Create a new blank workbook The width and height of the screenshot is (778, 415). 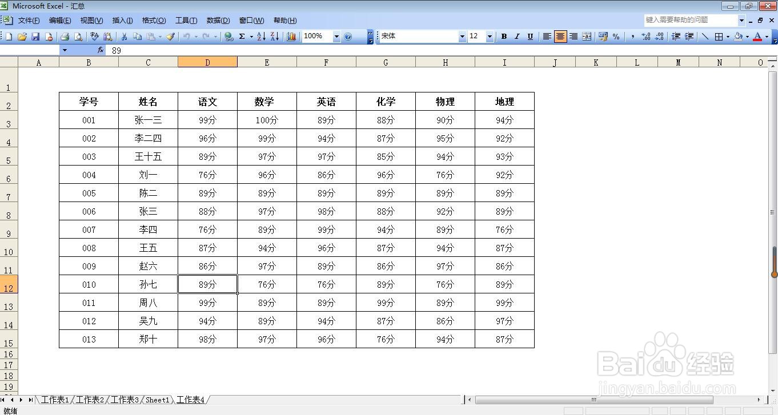tap(9, 36)
